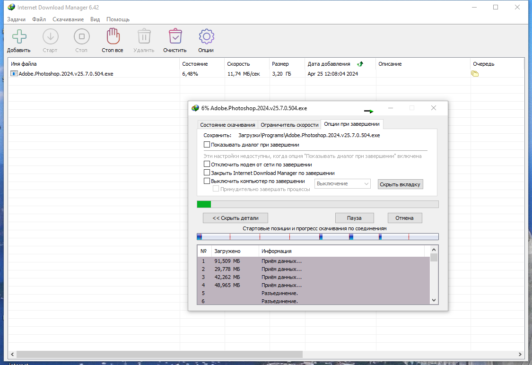532x365 pixels.
Task: Sort by Дата добавления column header
Action: pos(329,64)
